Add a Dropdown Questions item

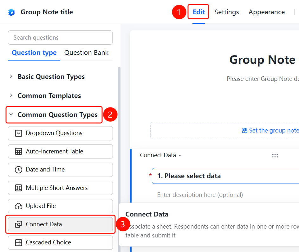point(60,133)
